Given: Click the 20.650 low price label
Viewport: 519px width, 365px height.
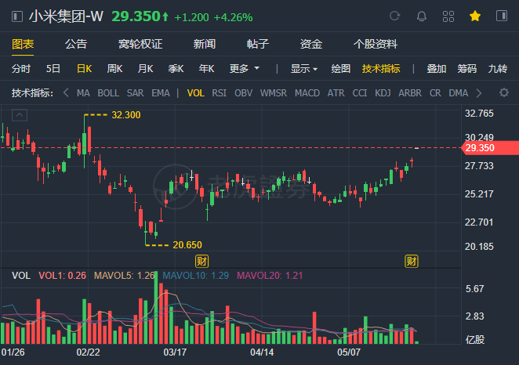Looking at the screenshot, I should pos(187,244).
